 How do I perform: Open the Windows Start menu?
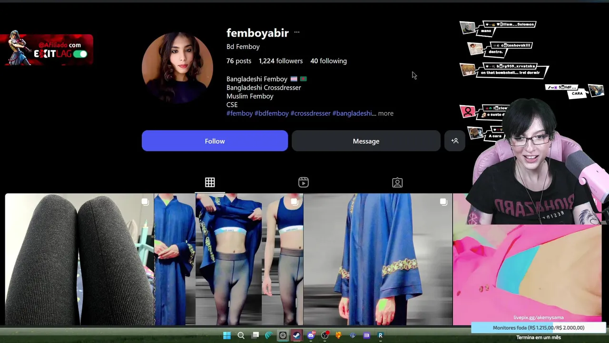point(227,335)
